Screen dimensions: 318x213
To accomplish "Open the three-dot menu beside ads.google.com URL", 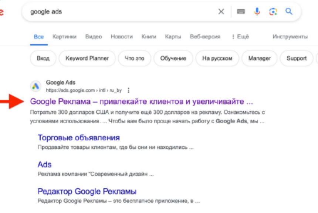I will point(128,90).
